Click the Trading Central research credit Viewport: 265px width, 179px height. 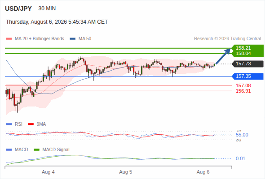[227, 39]
